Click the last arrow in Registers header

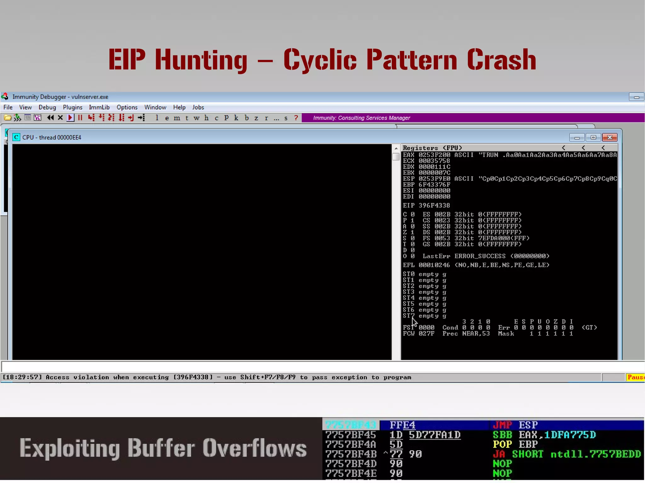coord(603,148)
